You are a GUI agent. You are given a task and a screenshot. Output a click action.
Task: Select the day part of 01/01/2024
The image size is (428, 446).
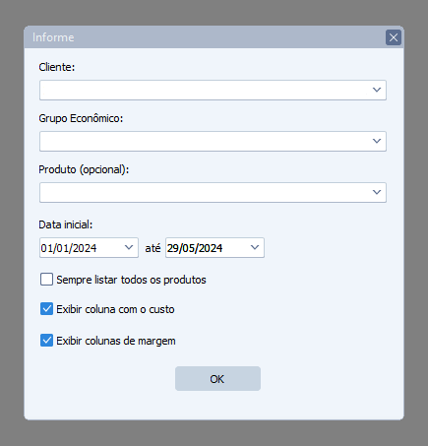[47, 248]
